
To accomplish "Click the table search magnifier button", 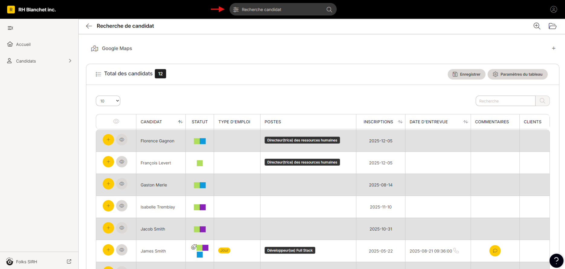I will pyautogui.click(x=542, y=101).
